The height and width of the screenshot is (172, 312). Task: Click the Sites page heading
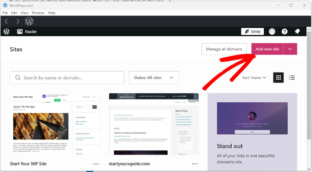click(16, 50)
